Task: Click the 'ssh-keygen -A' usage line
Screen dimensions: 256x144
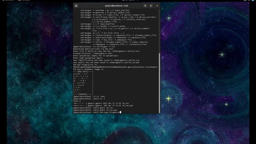Action: pos(103,26)
